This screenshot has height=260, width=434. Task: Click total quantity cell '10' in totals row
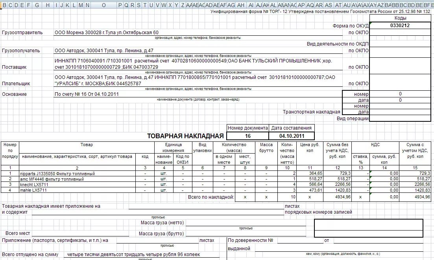pyautogui.click(x=287, y=197)
